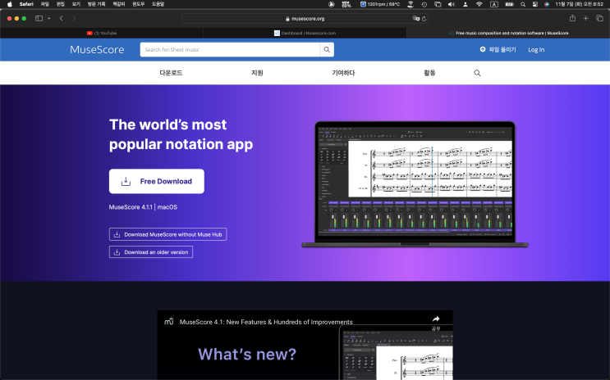Click the magnifier button beside sheet music search
610x380 pixels.
coord(327,50)
